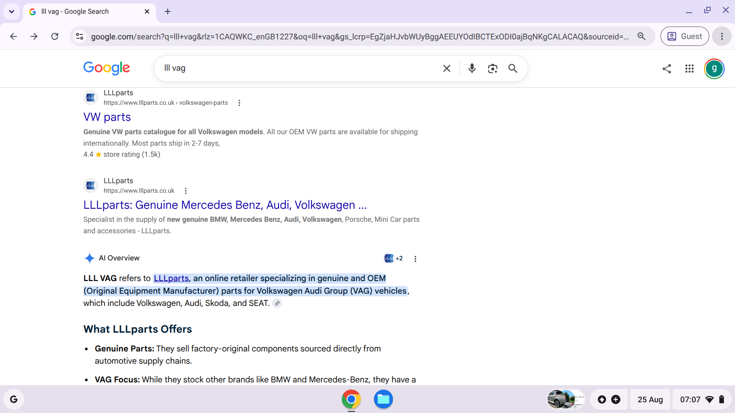Screen dimensions: 735x413
Task: Click the LLLparts favicon on VW parts result
Action: [x=90, y=98]
